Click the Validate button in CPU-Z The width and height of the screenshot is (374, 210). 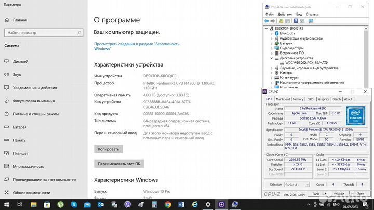[x=339, y=194]
